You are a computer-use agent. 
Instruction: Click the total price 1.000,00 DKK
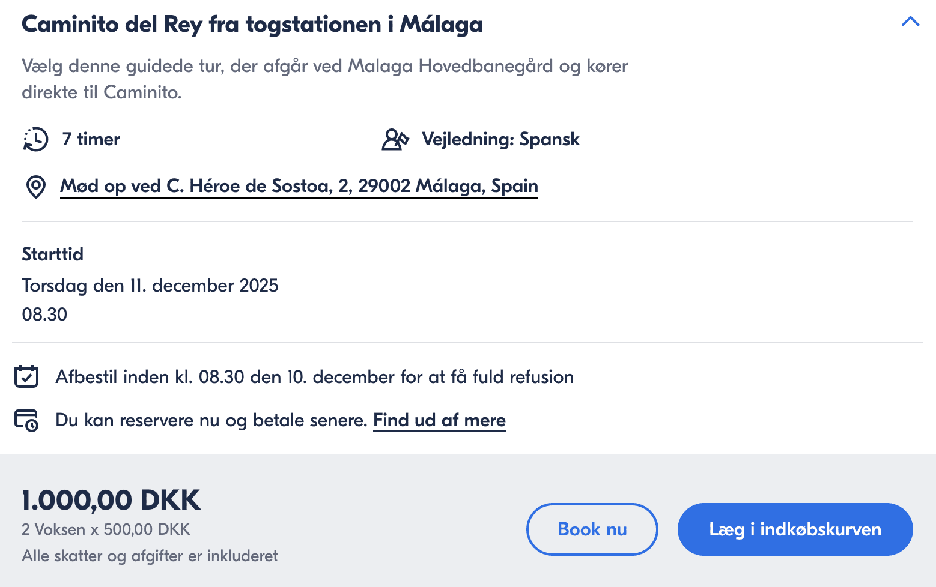(111, 499)
